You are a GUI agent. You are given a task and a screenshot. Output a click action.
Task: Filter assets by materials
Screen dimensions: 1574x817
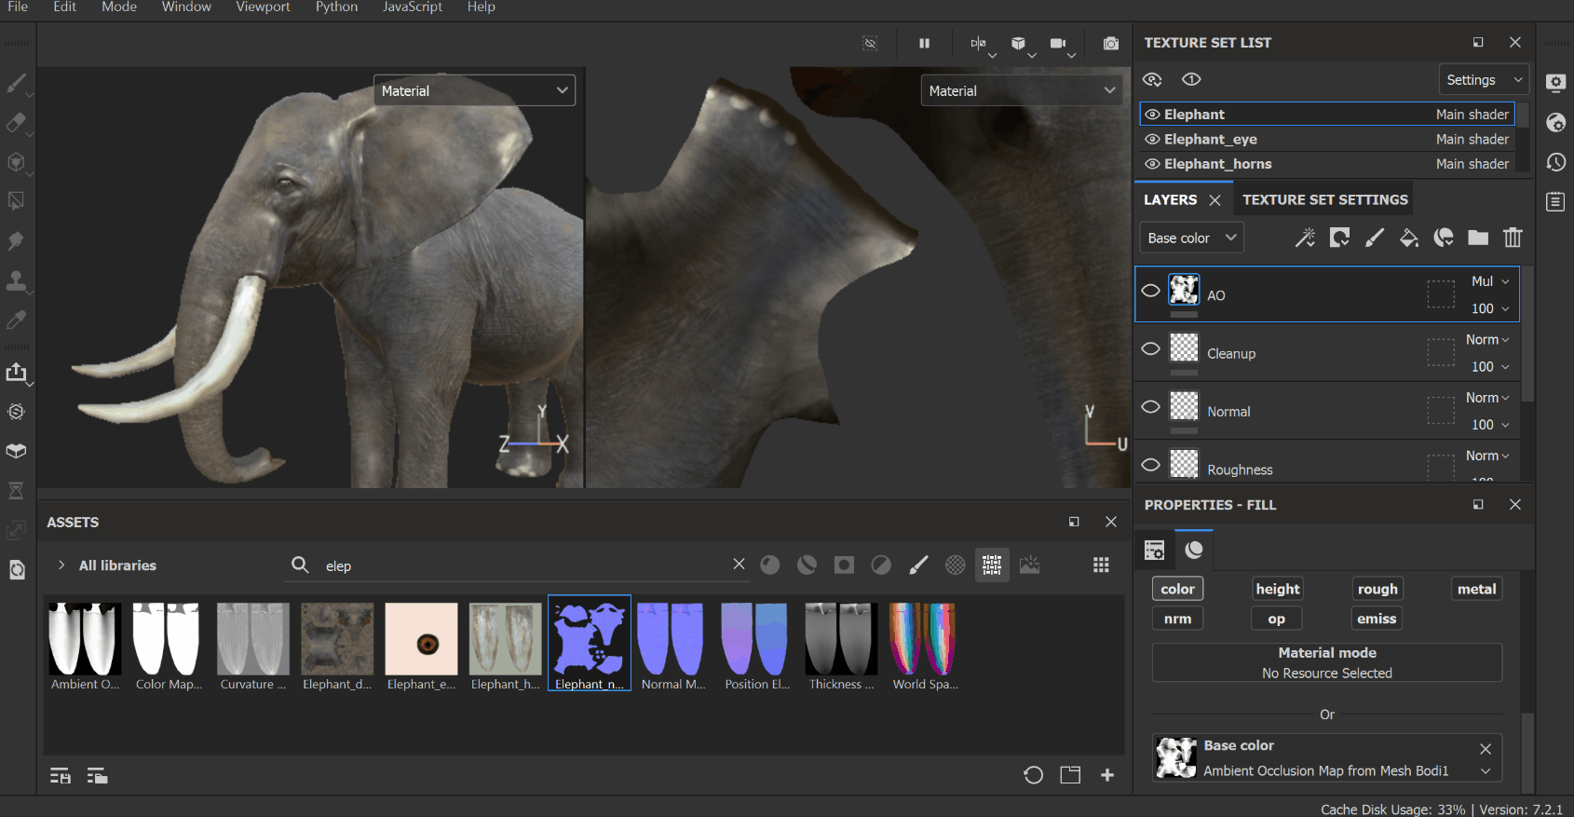click(x=770, y=565)
